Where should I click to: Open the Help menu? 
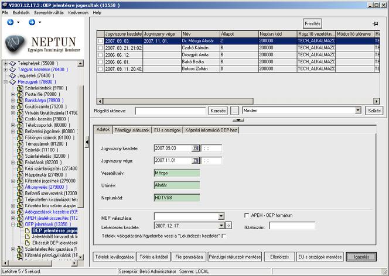(97, 12)
